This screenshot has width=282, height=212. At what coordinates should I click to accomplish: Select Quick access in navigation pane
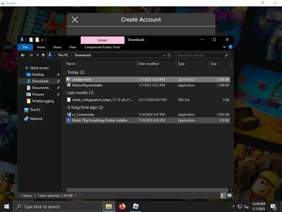pos(39,68)
